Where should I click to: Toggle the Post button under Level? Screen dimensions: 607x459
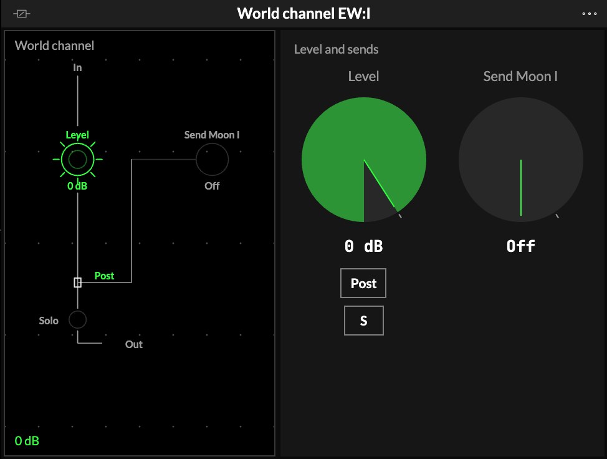tap(363, 283)
